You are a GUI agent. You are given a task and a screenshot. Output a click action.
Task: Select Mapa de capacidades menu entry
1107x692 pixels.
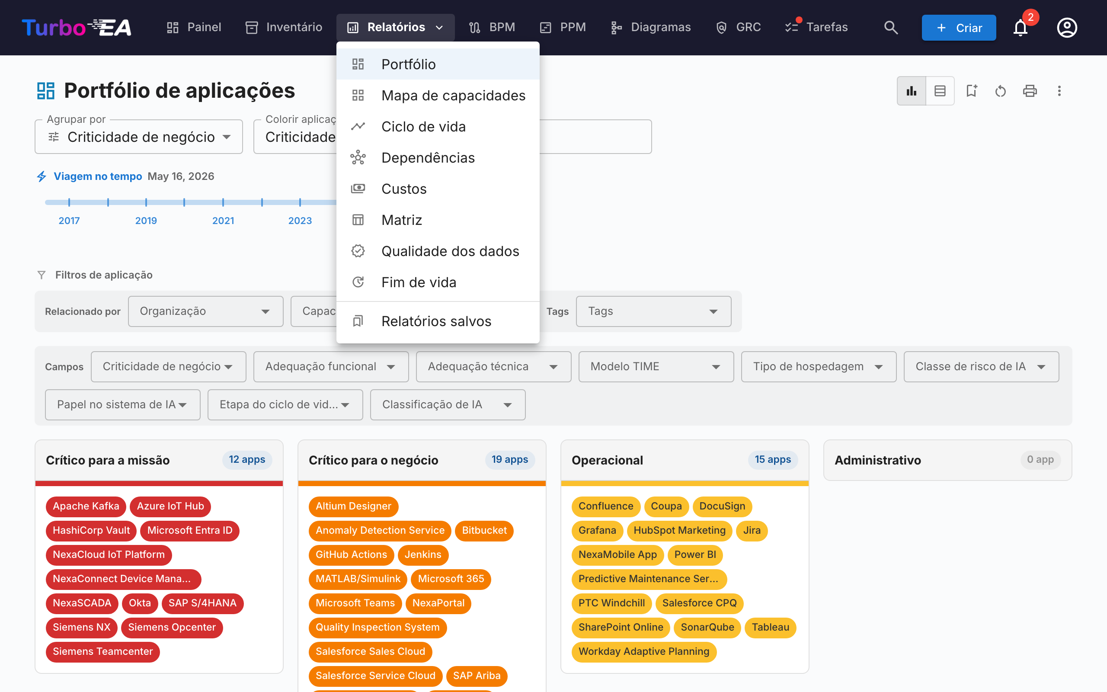point(438,95)
